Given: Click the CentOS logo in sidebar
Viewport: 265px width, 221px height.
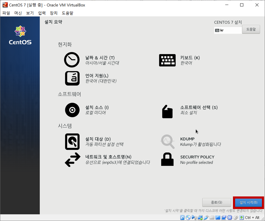Looking at the screenshot, I should pos(20,35).
